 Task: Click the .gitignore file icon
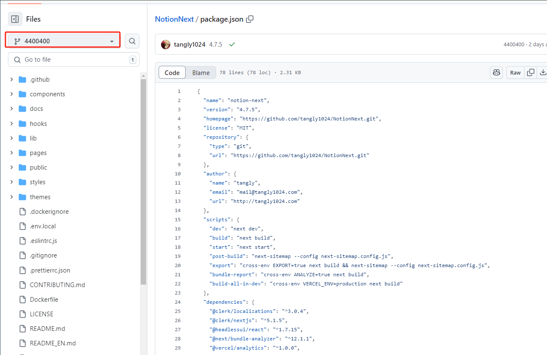[x=22, y=255]
